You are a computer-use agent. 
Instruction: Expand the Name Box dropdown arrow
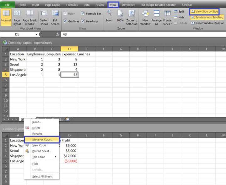[x=36, y=34]
